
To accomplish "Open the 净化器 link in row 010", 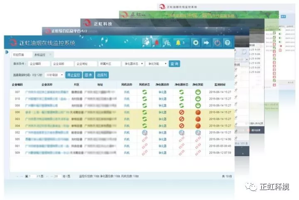I will pyautogui.click(x=162, y=99).
